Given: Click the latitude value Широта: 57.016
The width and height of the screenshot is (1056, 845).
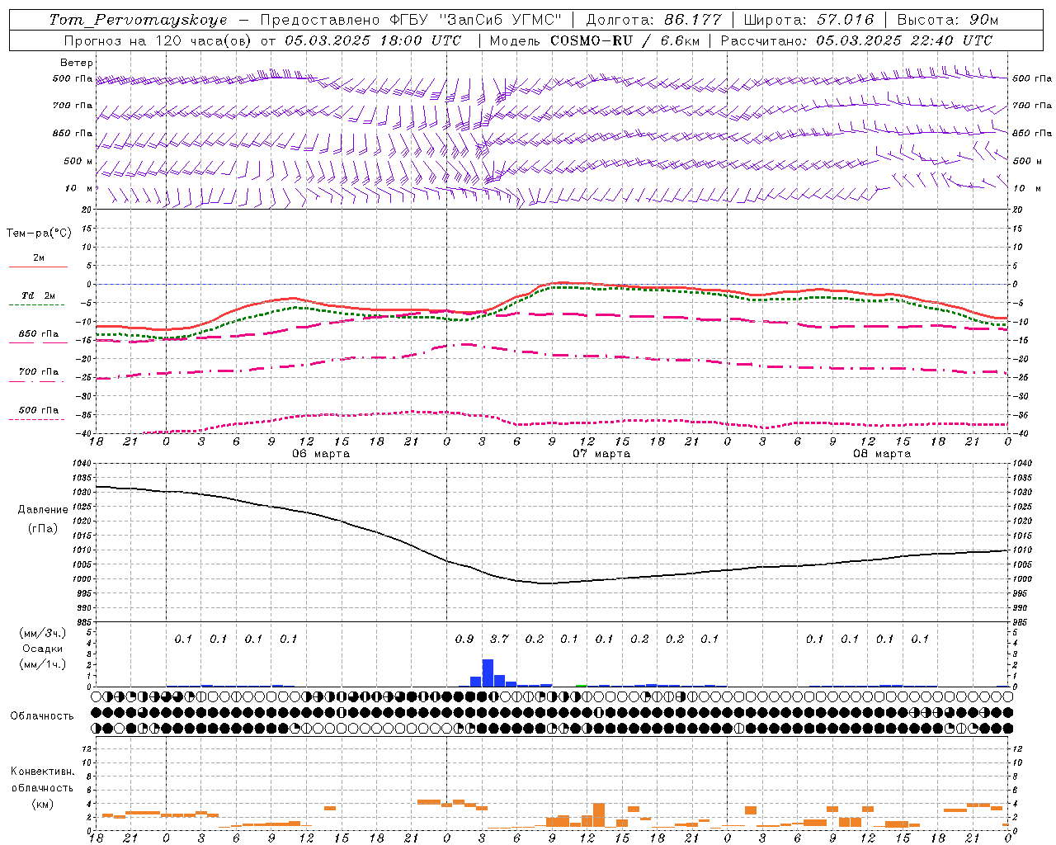Looking at the screenshot, I should point(808,20).
